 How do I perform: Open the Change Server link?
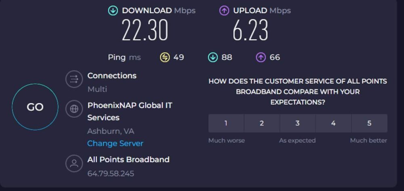[x=115, y=143]
